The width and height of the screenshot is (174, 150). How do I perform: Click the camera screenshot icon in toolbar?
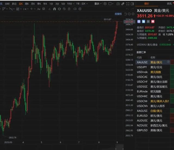tap(118, 4)
